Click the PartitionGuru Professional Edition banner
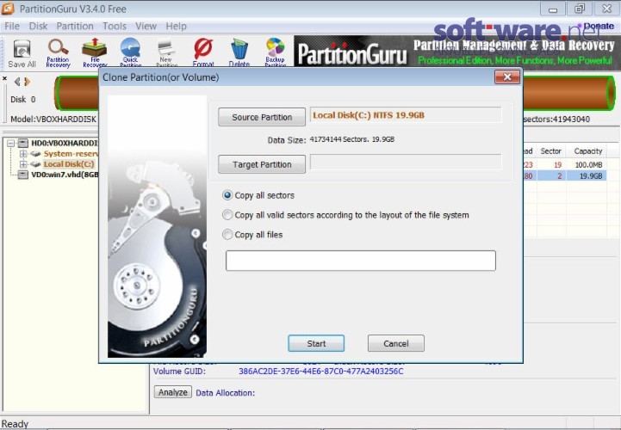This screenshot has height=430, width=621. (x=456, y=52)
